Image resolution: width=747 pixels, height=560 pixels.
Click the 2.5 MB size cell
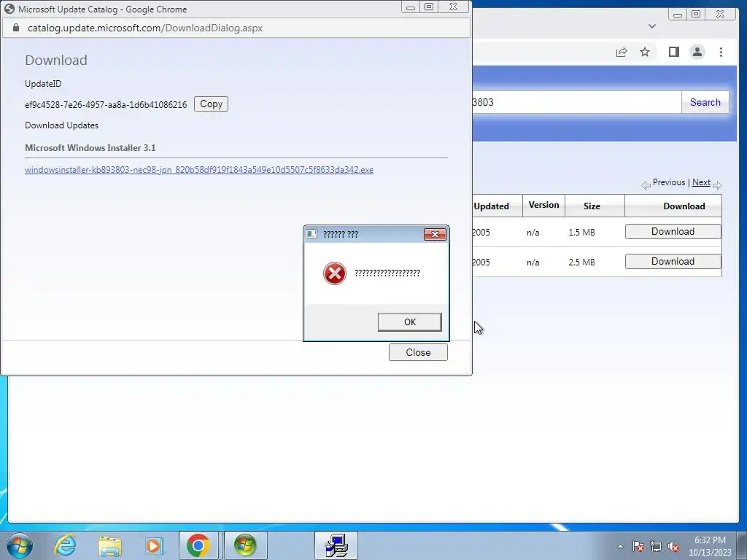click(x=581, y=262)
